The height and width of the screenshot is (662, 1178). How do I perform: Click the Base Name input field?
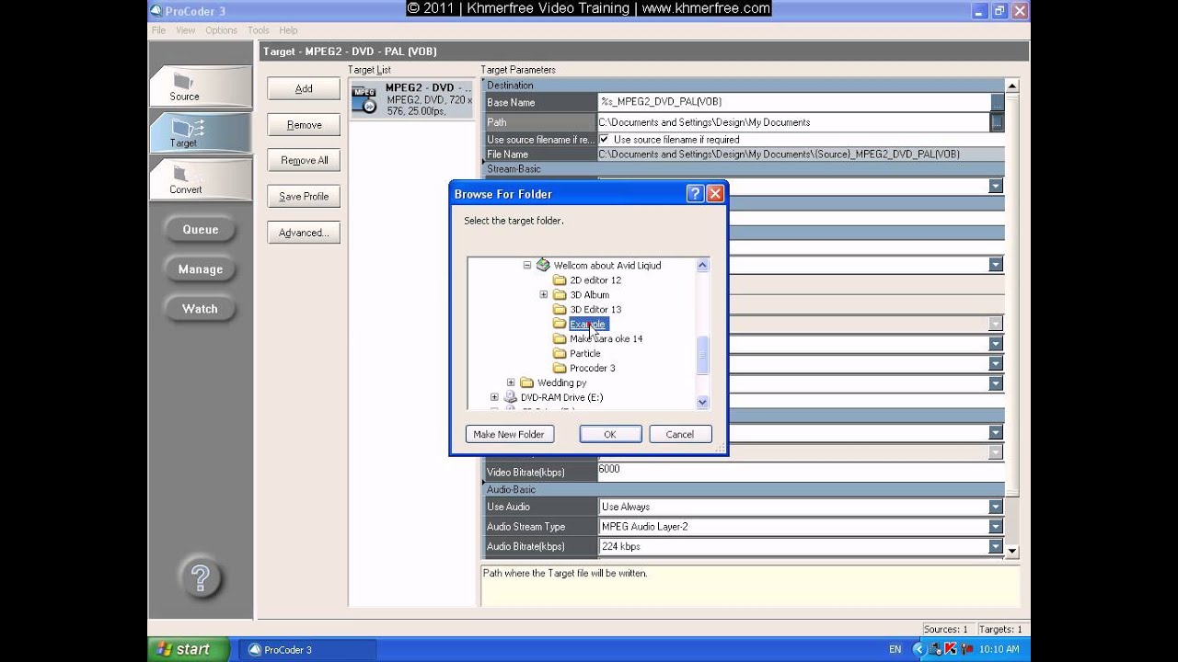[793, 102]
